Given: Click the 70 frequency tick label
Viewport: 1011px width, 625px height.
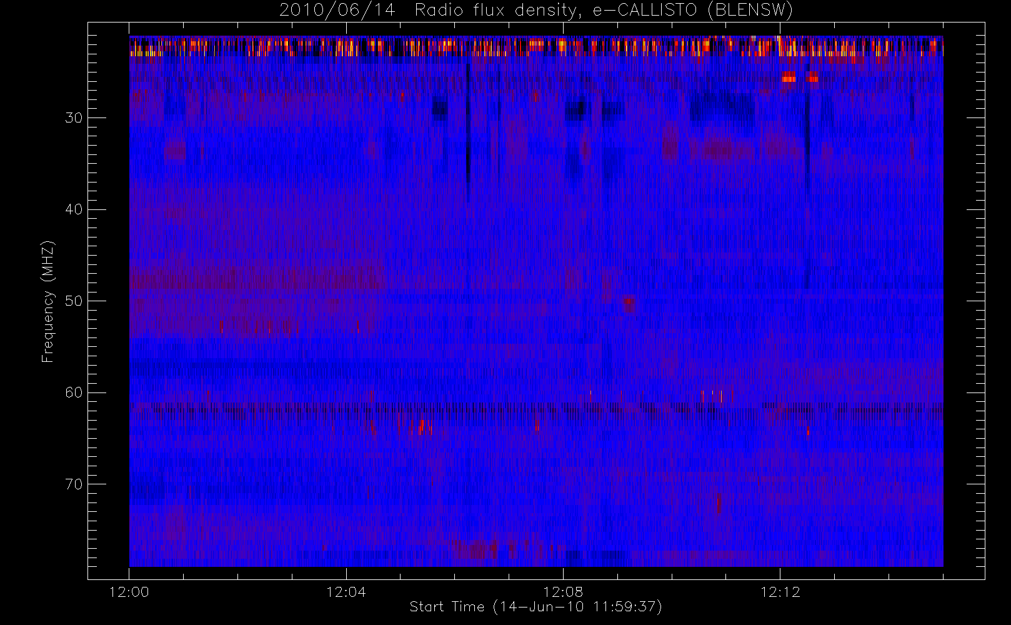Looking at the screenshot, I should (x=74, y=484).
